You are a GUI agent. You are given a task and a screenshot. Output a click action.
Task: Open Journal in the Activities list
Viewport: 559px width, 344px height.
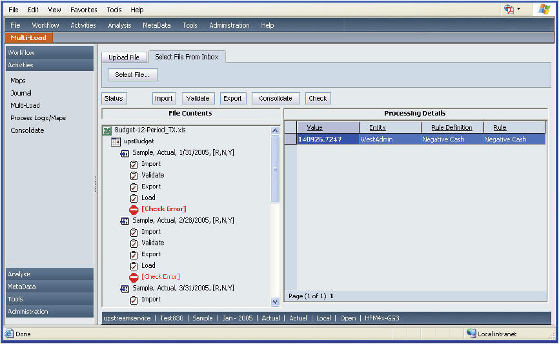(21, 93)
